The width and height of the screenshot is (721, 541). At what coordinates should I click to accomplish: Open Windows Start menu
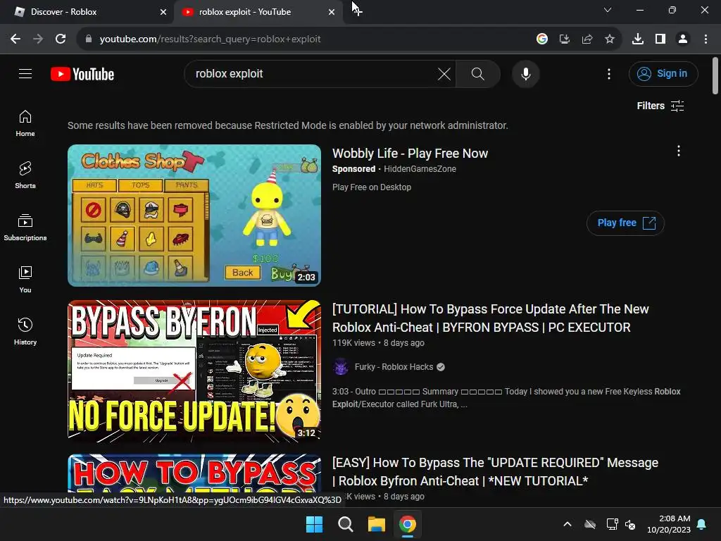tap(315, 524)
